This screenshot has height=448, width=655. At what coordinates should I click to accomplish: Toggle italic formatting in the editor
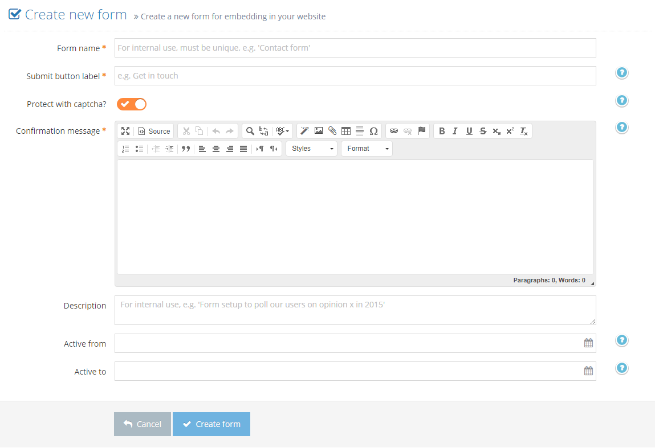click(455, 131)
